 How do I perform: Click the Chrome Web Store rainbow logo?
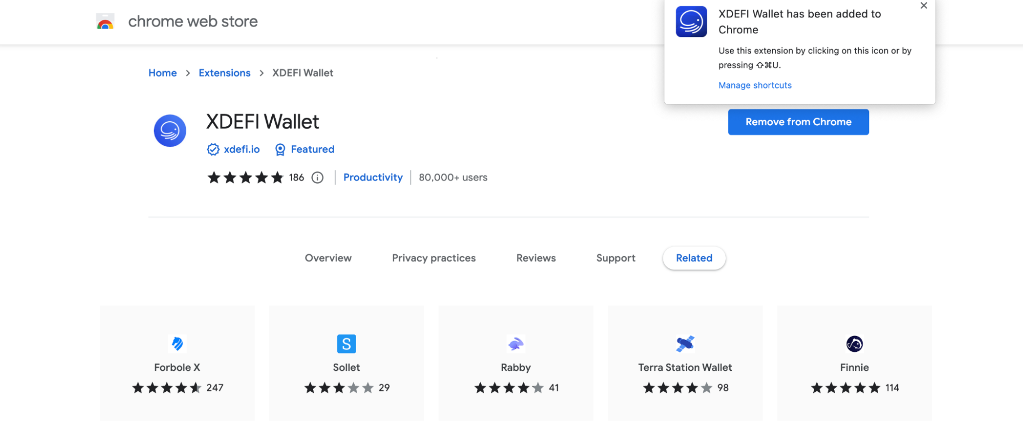click(x=105, y=22)
